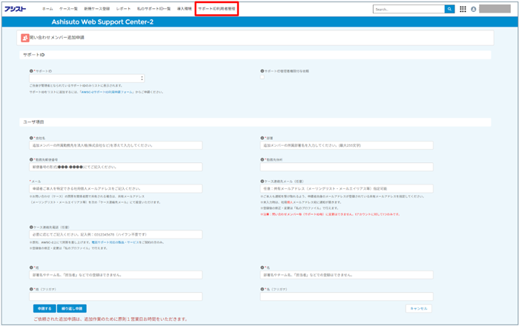
Task: Click the 繰り返し申請 button
Action: coord(72,308)
